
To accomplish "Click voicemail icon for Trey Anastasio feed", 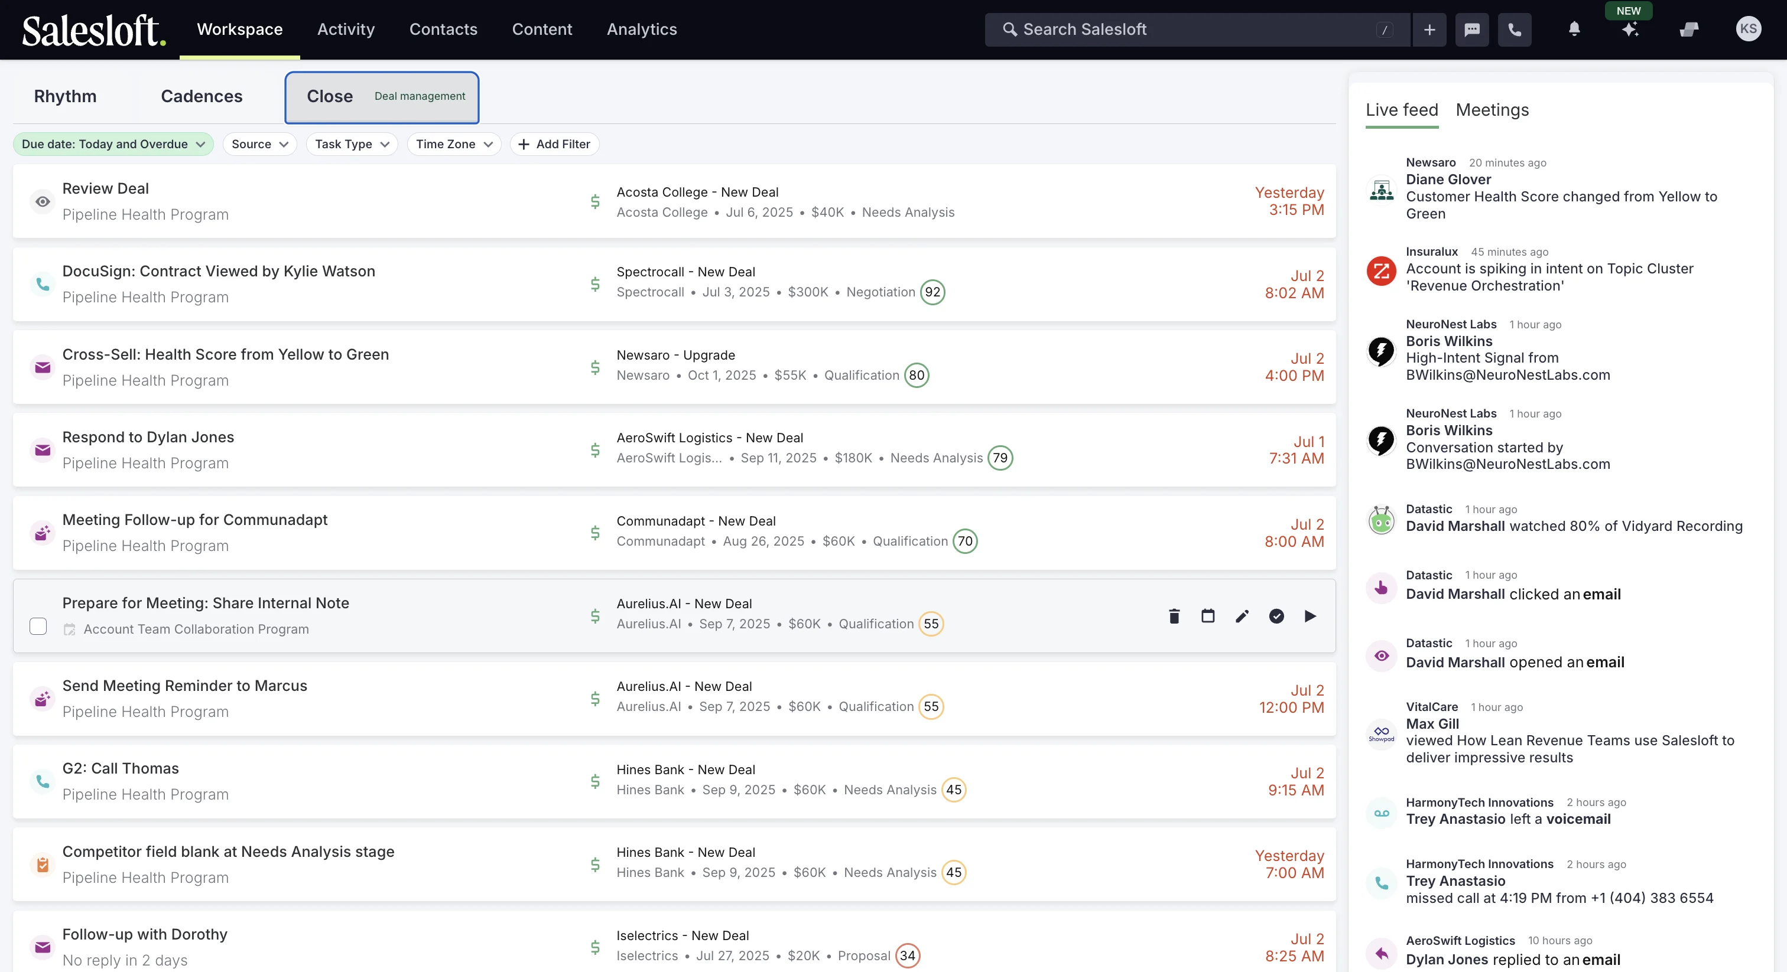I will coord(1381,813).
